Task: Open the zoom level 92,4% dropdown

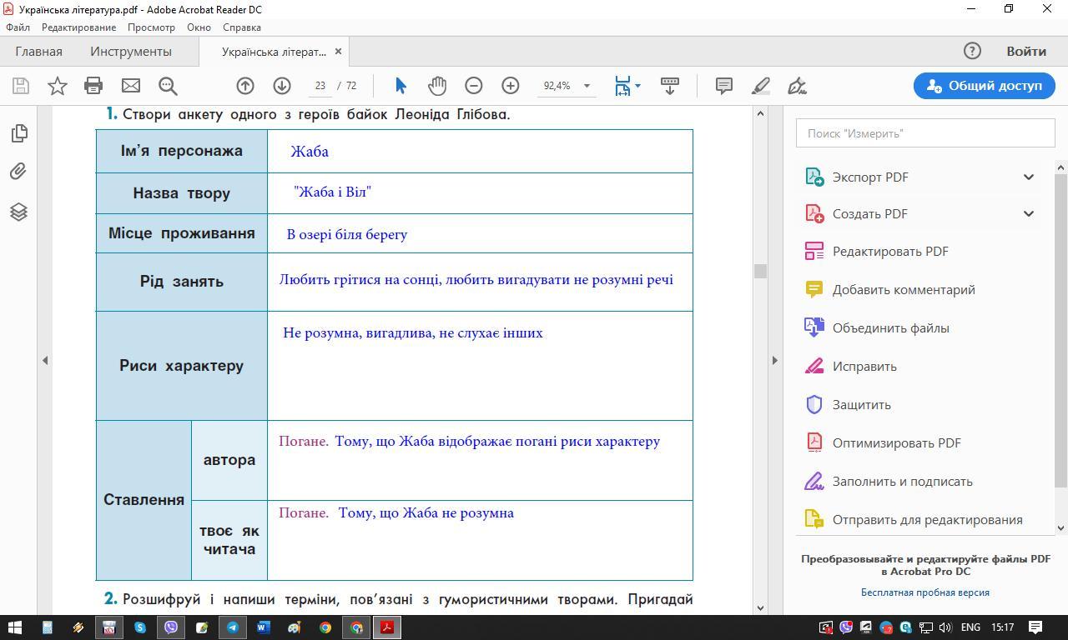Action: point(586,86)
